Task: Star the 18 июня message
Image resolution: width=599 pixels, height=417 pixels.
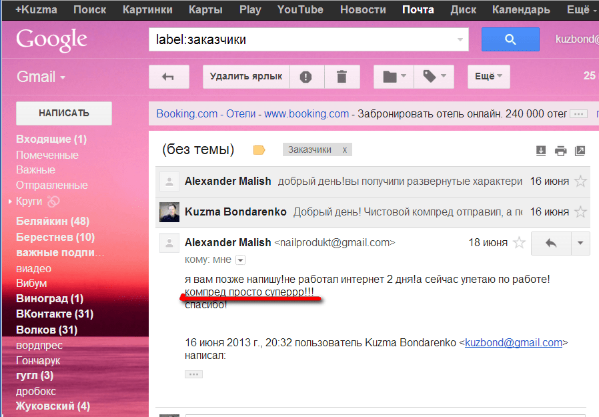Action: pos(519,242)
